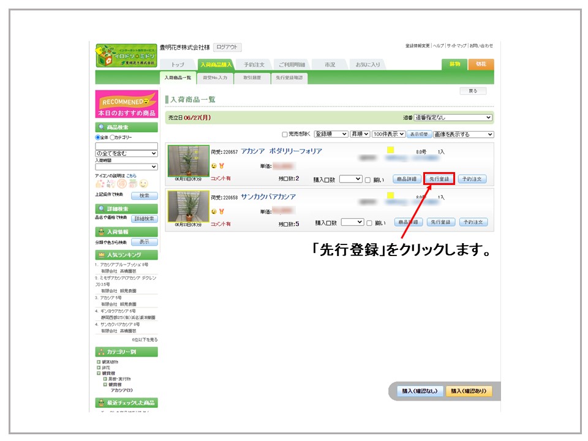Check the 完売を除く checkbox

(285, 134)
